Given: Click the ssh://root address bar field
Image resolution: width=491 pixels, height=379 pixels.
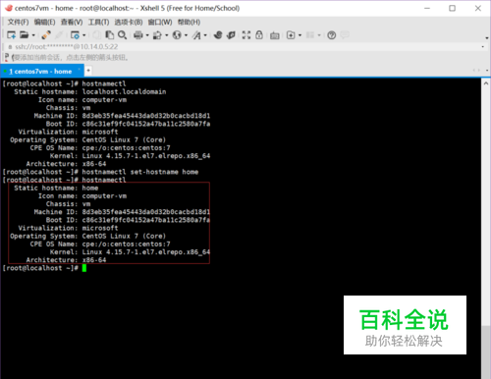Looking at the screenshot, I should [x=243, y=47].
